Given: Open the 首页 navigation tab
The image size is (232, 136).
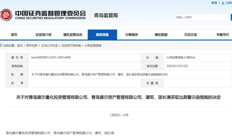Looking at the screenshot, I should point(14,35).
